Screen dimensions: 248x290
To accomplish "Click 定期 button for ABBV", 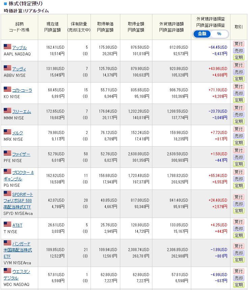I will pyautogui.click(x=239, y=79).
